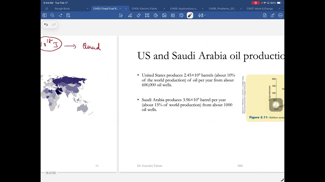Tap the handwritten Quad annotation
The width and height of the screenshot is (325, 182).
click(x=92, y=46)
